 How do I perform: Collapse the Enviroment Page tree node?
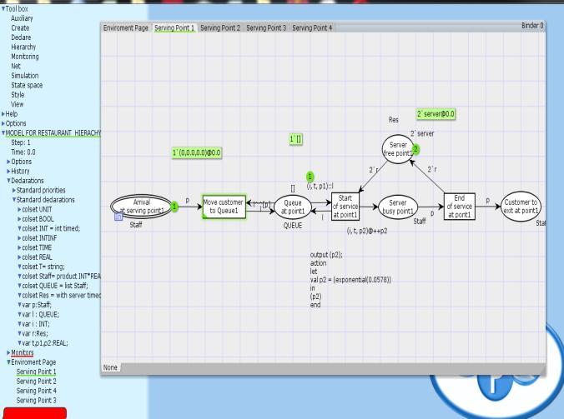point(8,362)
